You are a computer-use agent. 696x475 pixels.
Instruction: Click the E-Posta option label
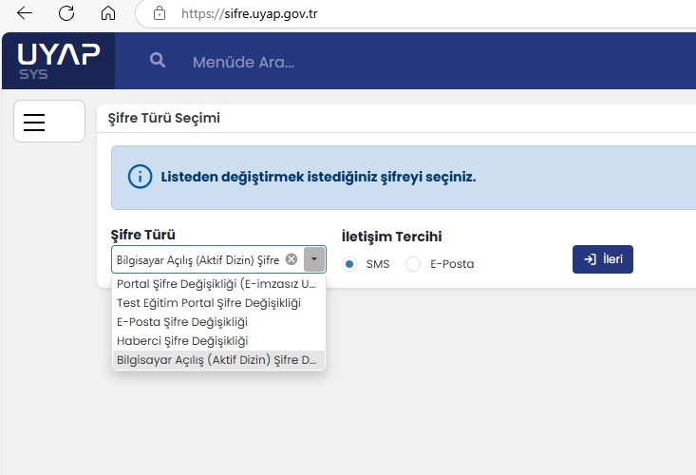(451, 264)
